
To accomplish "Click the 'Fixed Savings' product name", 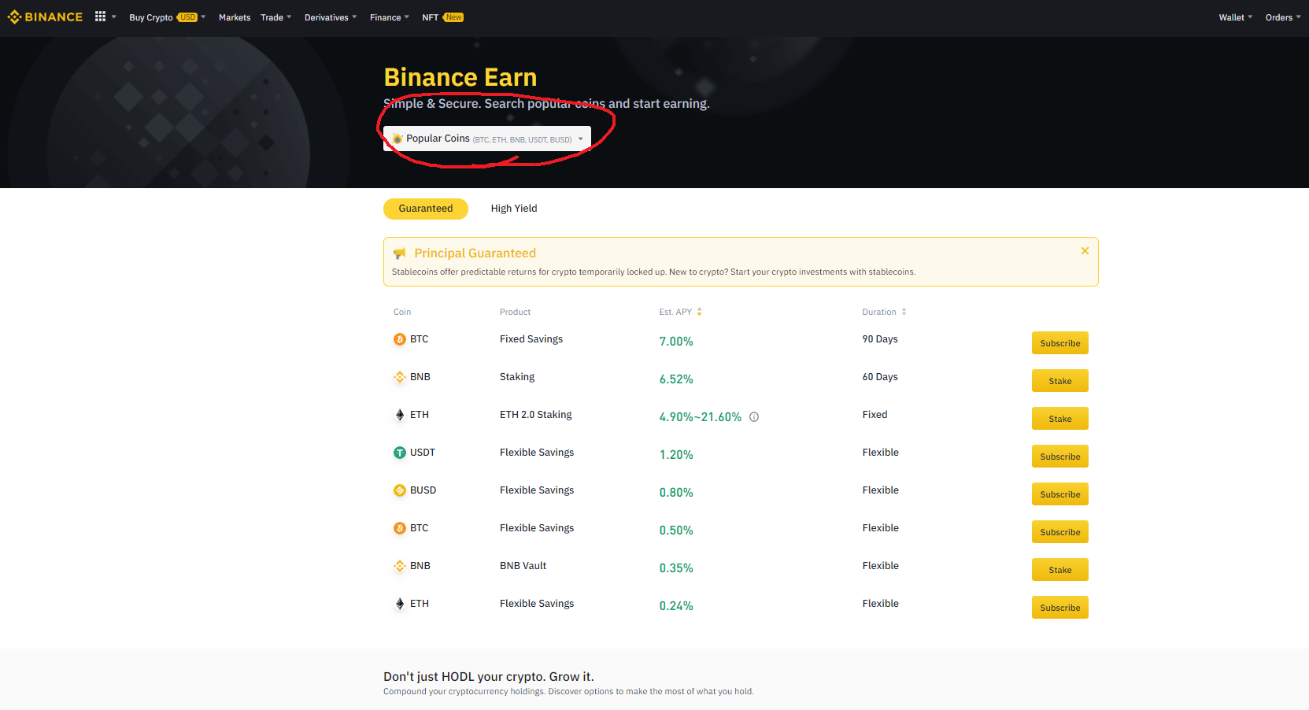I will tap(531, 339).
